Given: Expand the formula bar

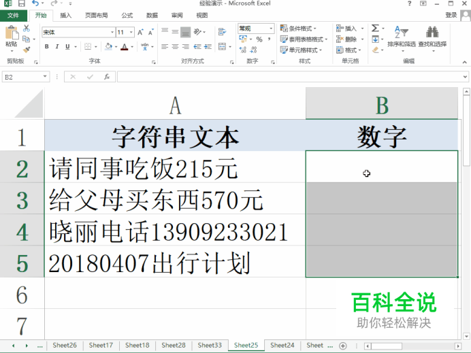Looking at the screenshot, I should pos(465,77).
